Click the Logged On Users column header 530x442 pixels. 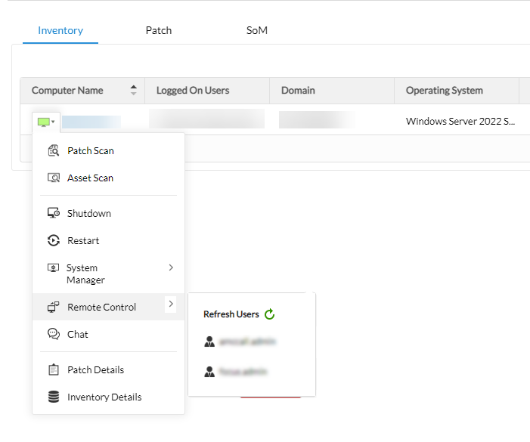[x=193, y=91]
